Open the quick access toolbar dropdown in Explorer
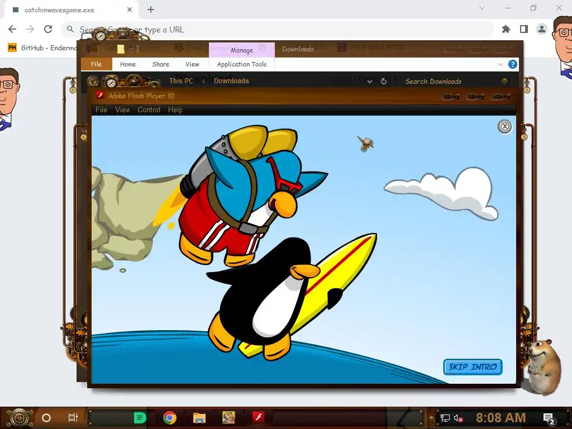This screenshot has width=572, height=429. tap(131, 49)
